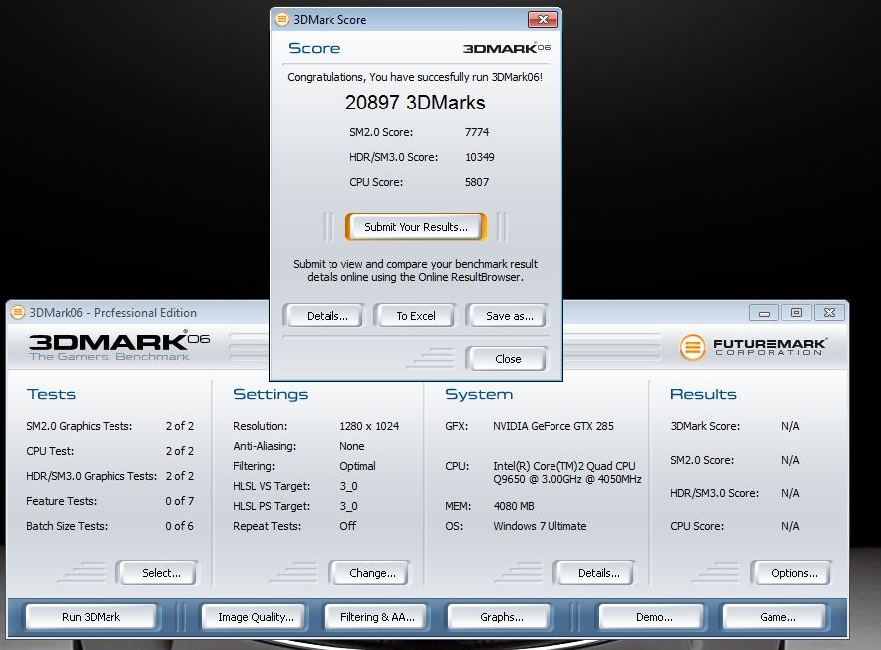Click the MEM value 4080 MB

click(513, 506)
